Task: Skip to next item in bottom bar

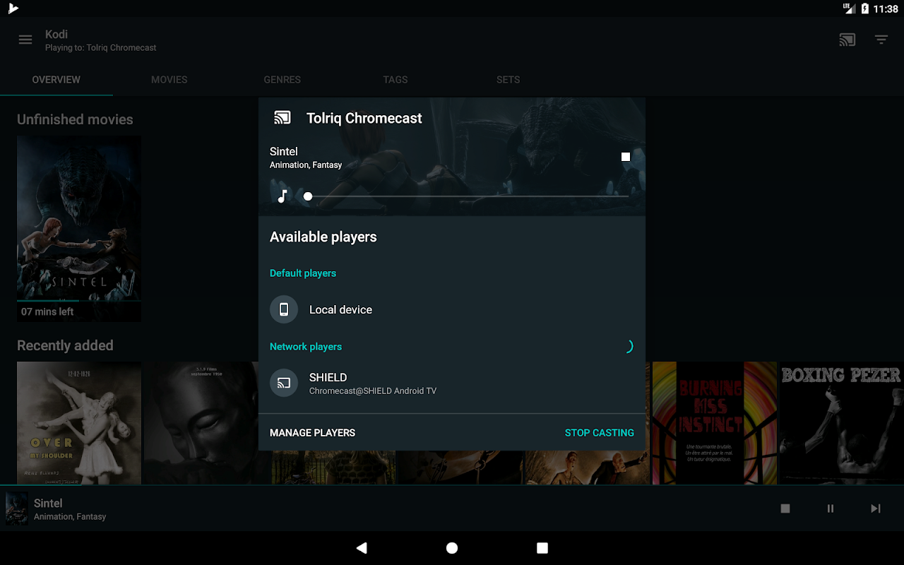Action: click(x=876, y=509)
